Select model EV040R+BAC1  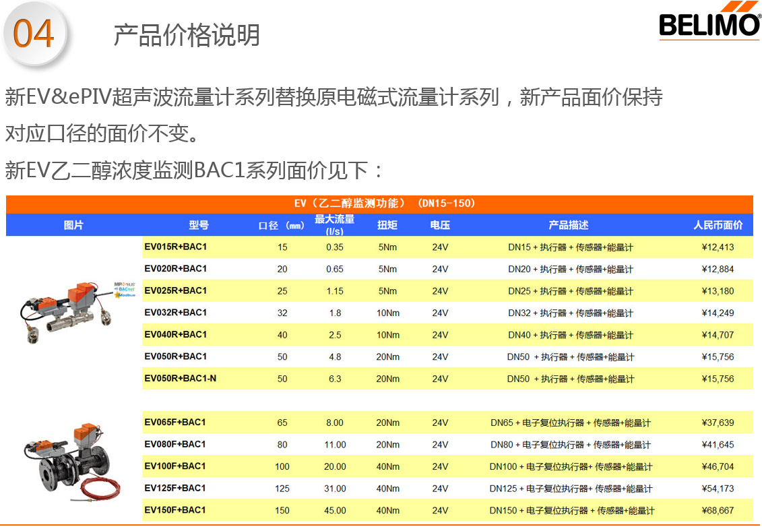(x=175, y=334)
